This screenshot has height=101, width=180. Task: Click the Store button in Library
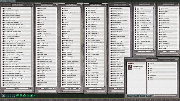tap(136, 95)
